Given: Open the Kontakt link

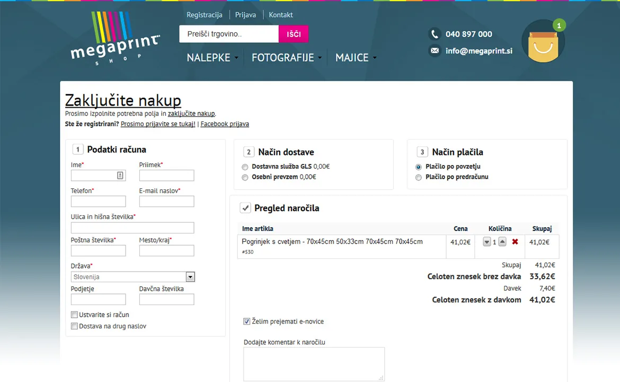Looking at the screenshot, I should click(x=281, y=15).
